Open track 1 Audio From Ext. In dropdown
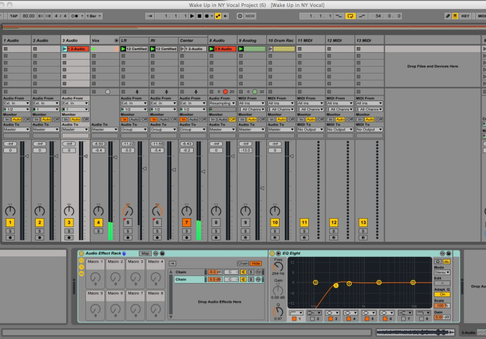Image resolution: width=486 pixels, height=339 pixels. (17, 104)
